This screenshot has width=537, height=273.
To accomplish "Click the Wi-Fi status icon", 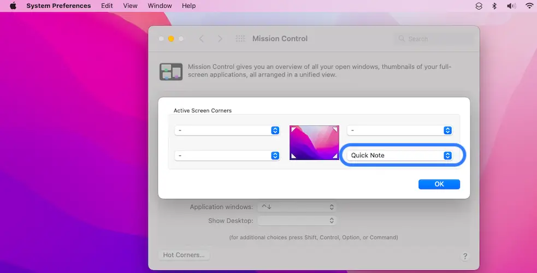I will [x=529, y=6].
